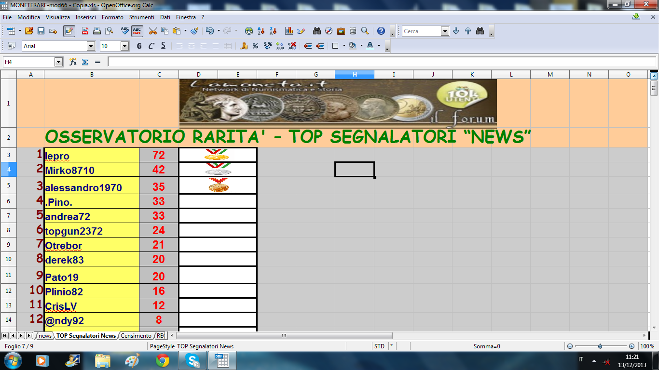Viewport: 659px width, 370px height.
Task: Open the Formato menu
Action: pyautogui.click(x=112, y=17)
